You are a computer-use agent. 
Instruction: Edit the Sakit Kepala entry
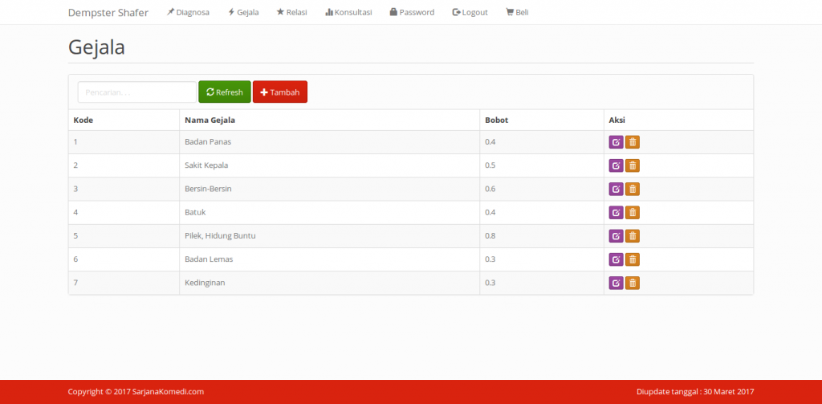pos(616,165)
